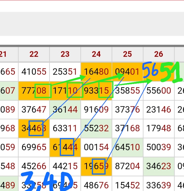Select cell 77708 with green box
This screenshot has width=184, height=191.
coord(34,91)
